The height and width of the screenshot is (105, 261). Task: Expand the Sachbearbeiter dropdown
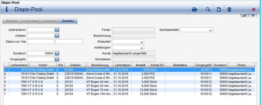coord(210,30)
